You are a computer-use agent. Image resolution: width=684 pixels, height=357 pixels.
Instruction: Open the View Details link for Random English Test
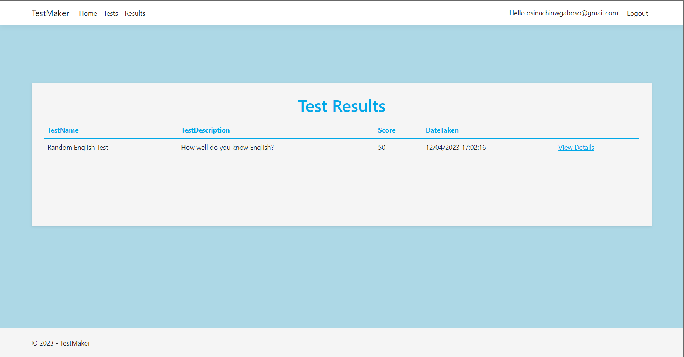pyautogui.click(x=576, y=147)
